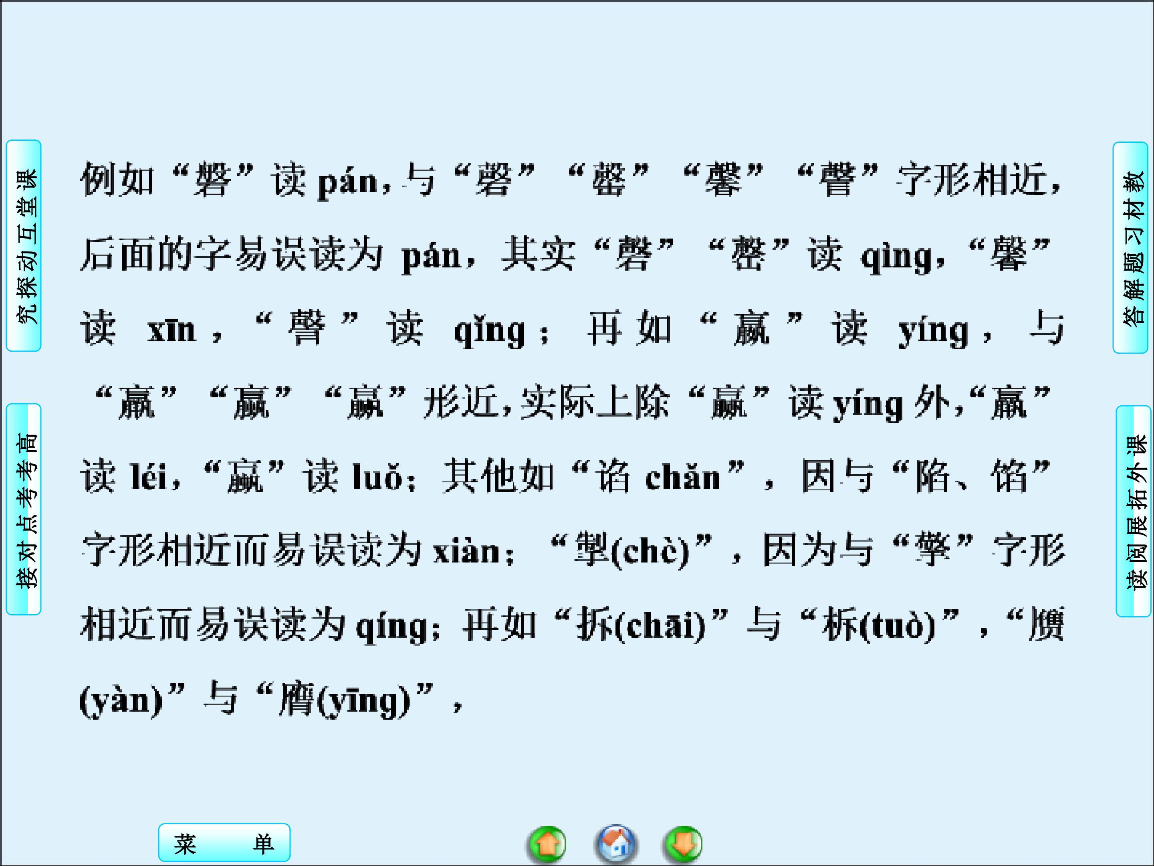Click the pinyin text xiàn

pos(466,551)
